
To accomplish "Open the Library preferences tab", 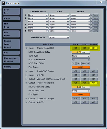I will click(11, 67).
